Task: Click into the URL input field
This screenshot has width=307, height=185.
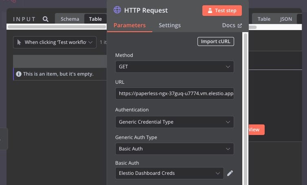Action: tap(174, 94)
